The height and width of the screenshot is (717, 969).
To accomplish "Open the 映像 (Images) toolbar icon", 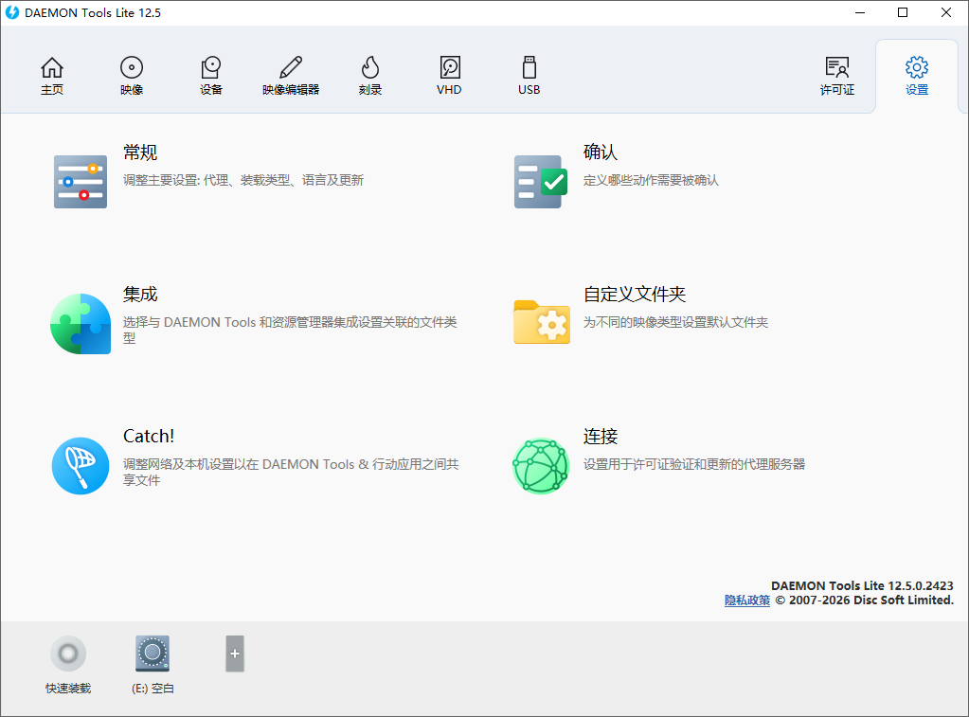I will click(x=131, y=74).
